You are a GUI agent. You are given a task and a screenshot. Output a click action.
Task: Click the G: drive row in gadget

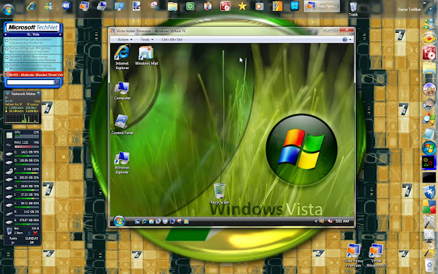coord(23,179)
